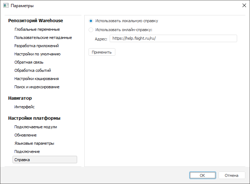The image size is (250, 184).
Task: Go to Обновление section
Action: tap(25, 135)
